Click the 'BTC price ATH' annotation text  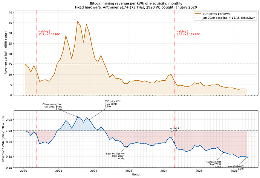112,101
